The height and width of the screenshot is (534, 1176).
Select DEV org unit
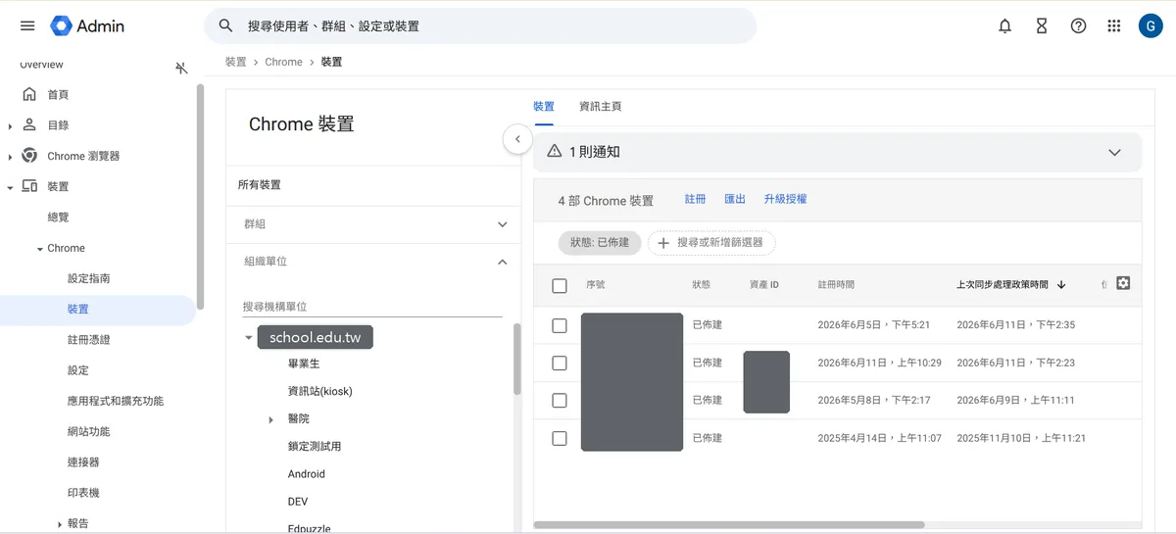(x=298, y=502)
